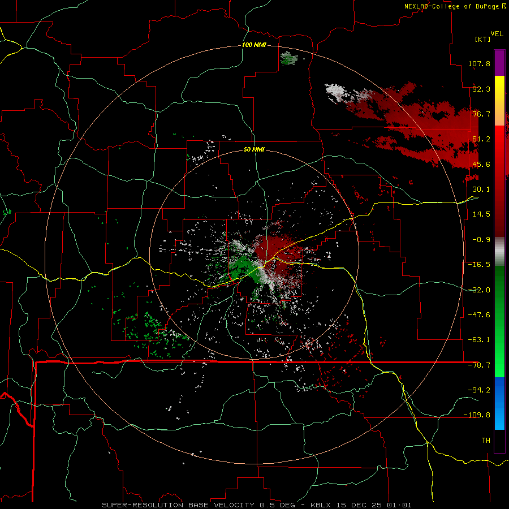Click the -16.5 scale value
Screen dimensions: 509x509
point(479,265)
